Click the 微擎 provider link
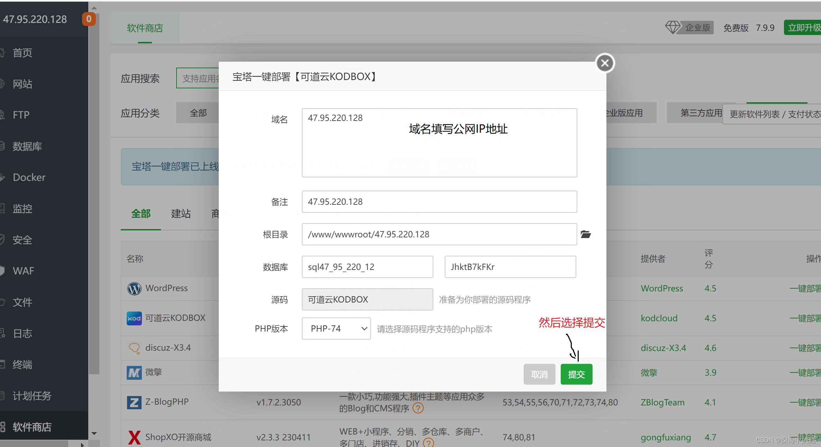 (x=649, y=372)
